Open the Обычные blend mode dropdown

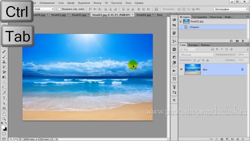[x=197, y=55]
